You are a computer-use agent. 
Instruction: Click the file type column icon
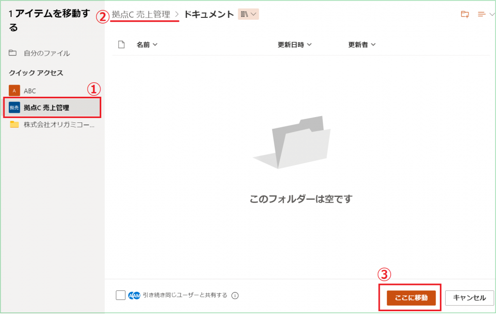coord(122,45)
